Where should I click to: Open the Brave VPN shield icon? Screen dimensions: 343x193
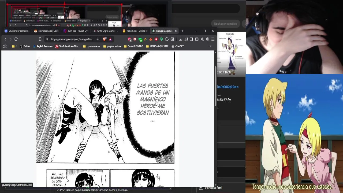coord(207,39)
